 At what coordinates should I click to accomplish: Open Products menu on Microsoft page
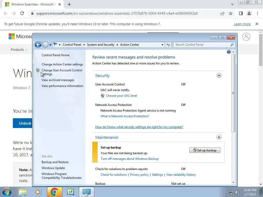(x=19, y=50)
